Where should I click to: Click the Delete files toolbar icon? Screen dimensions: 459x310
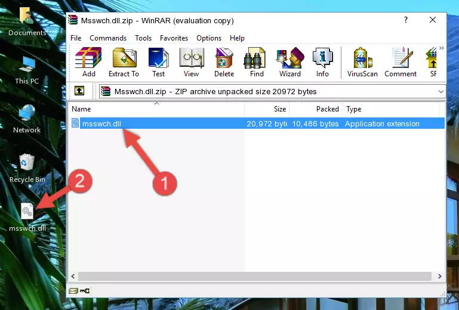[x=224, y=62]
